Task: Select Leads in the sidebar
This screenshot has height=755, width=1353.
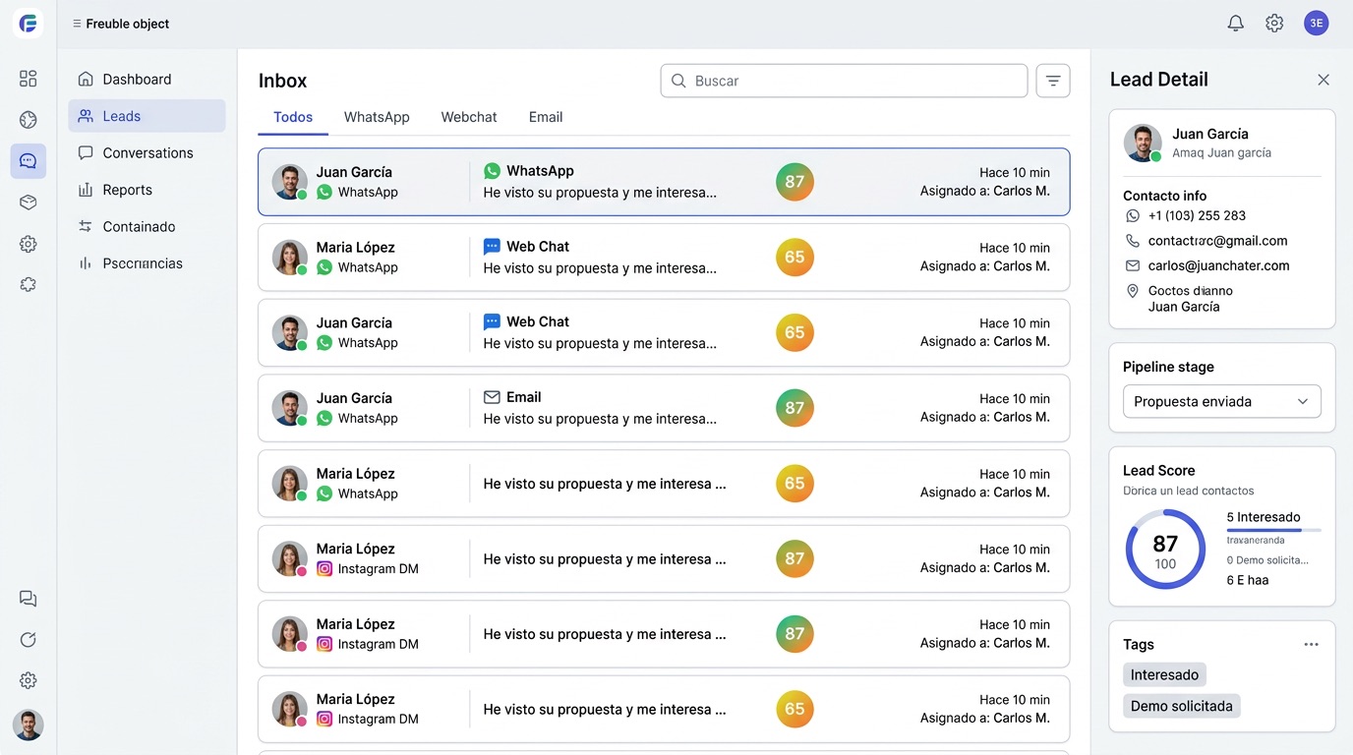Action: coord(147,116)
